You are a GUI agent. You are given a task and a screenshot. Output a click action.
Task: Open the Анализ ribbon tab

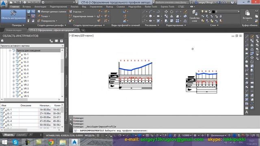(x=74, y=6)
